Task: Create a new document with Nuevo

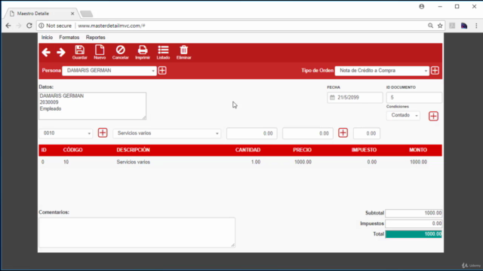Action: (100, 52)
